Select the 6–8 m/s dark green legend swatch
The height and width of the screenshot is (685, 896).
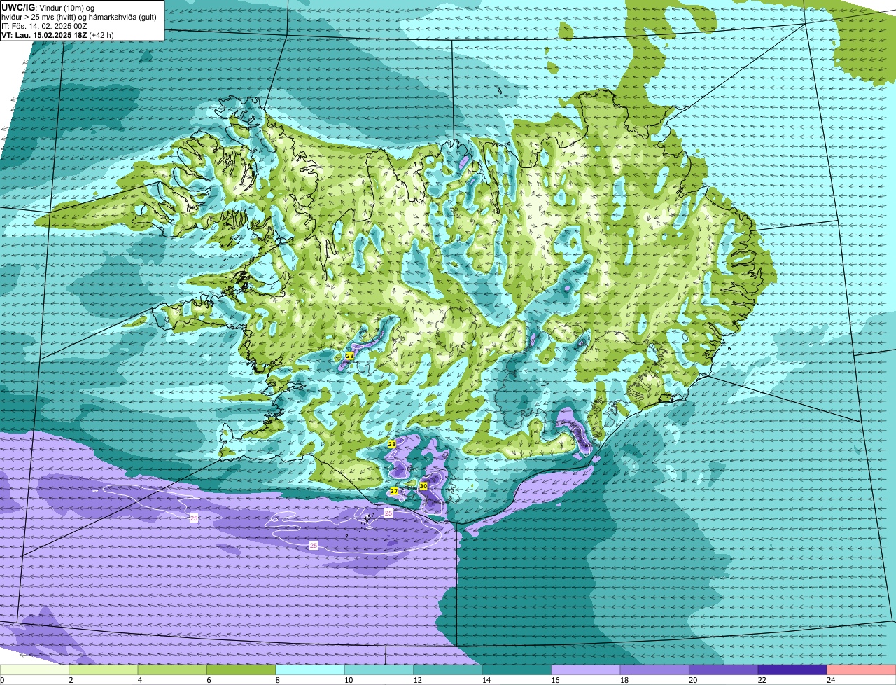tap(241, 670)
